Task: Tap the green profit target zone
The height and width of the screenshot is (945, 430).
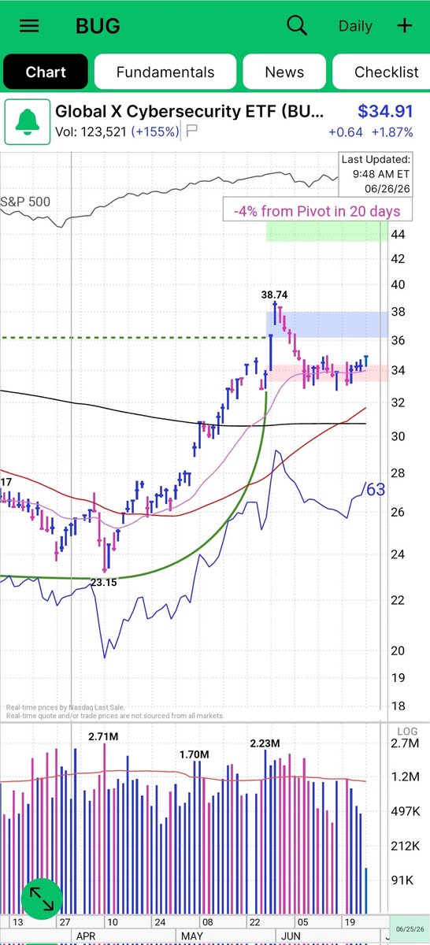Action: coord(327,232)
